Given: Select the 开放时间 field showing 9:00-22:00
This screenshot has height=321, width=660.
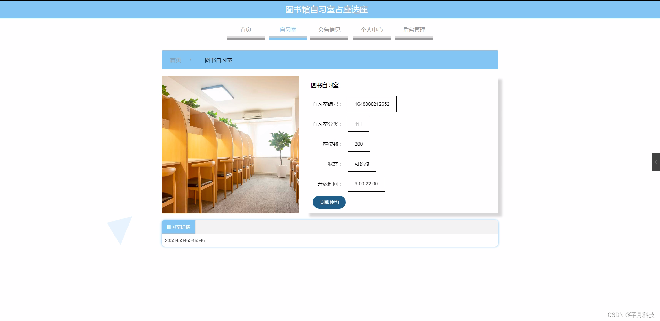Looking at the screenshot, I should pyautogui.click(x=366, y=184).
